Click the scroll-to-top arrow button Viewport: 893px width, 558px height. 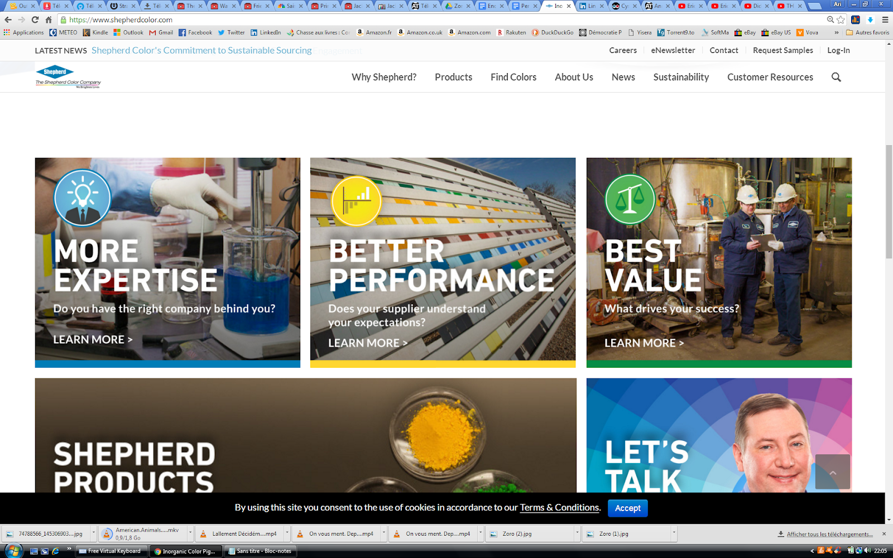[833, 472]
